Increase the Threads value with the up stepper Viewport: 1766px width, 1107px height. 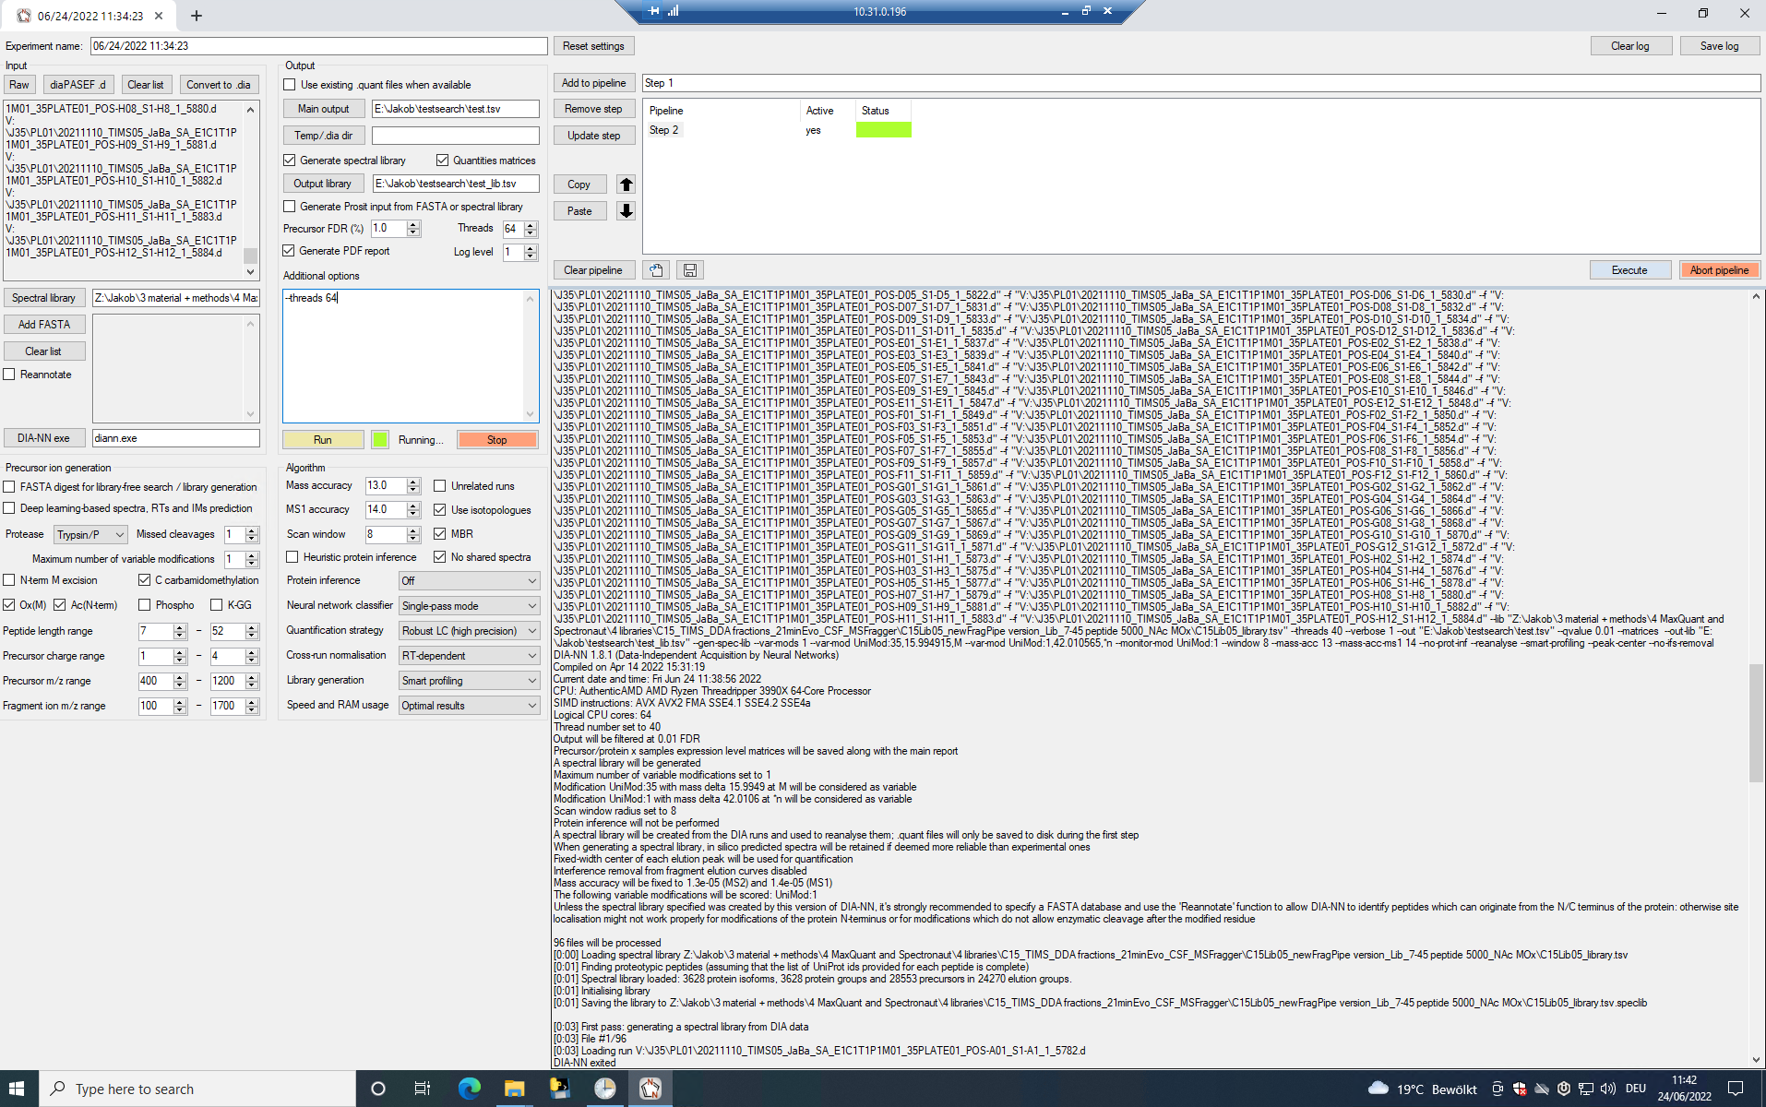[x=529, y=224]
